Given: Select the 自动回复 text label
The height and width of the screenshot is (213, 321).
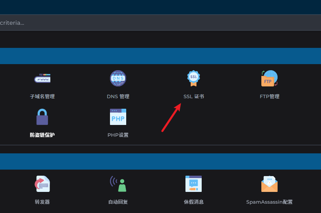Looking at the screenshot, I should (118, 202).
